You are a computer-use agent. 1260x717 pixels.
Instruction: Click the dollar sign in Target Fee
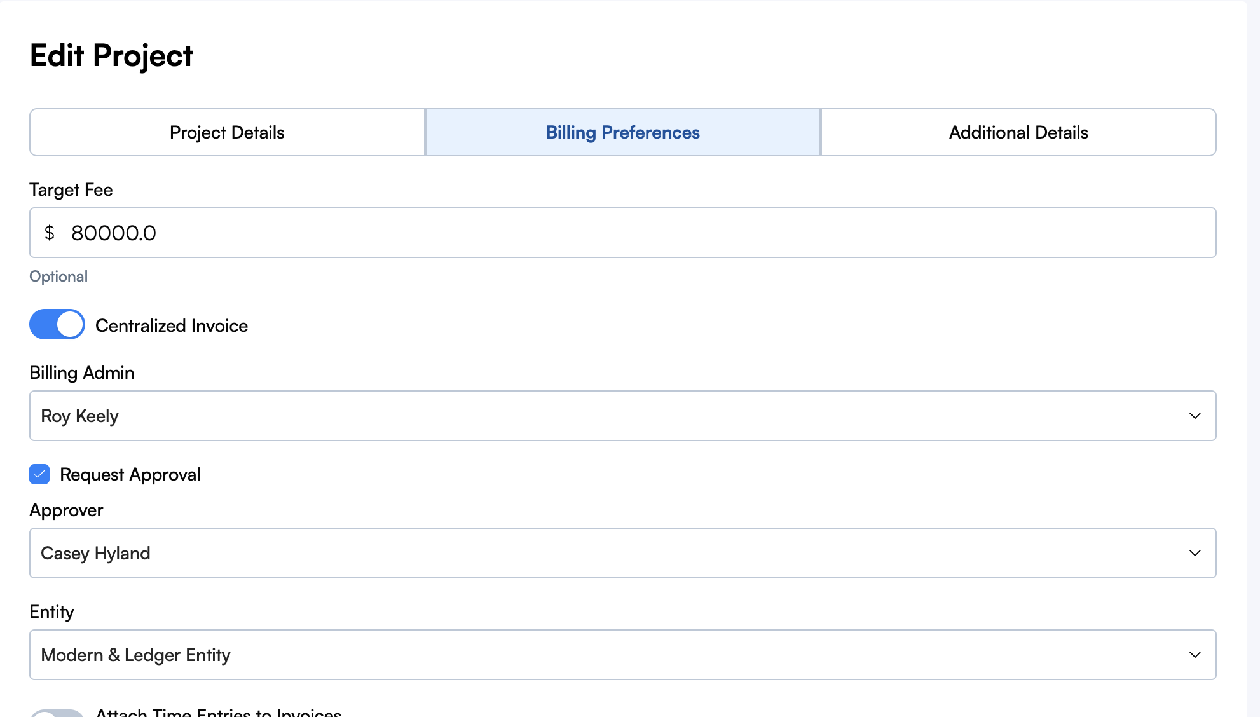coord(50,233)
